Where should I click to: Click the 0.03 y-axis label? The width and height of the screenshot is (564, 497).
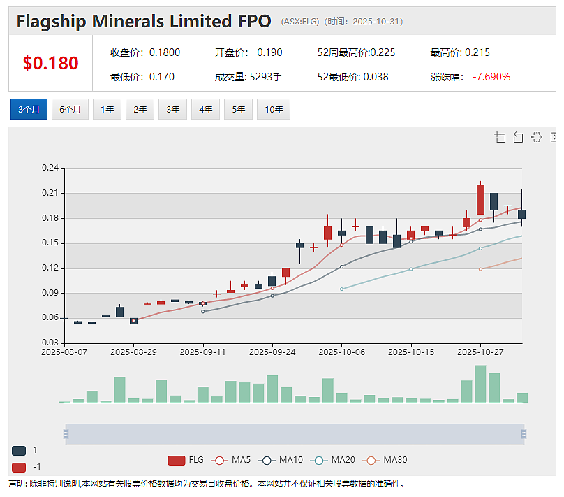click(50, 342)
